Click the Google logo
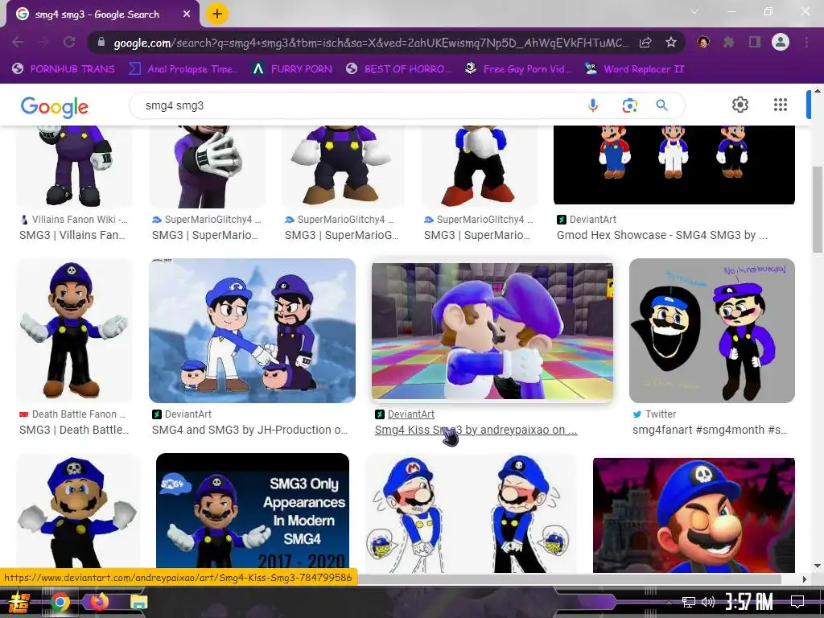 54,107
